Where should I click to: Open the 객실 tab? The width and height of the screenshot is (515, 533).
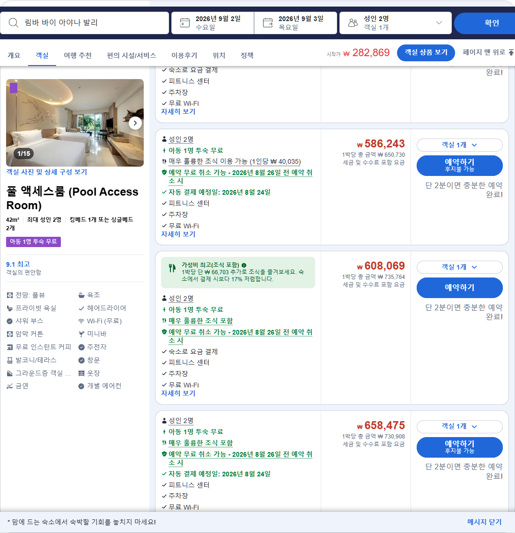(42, 55)
